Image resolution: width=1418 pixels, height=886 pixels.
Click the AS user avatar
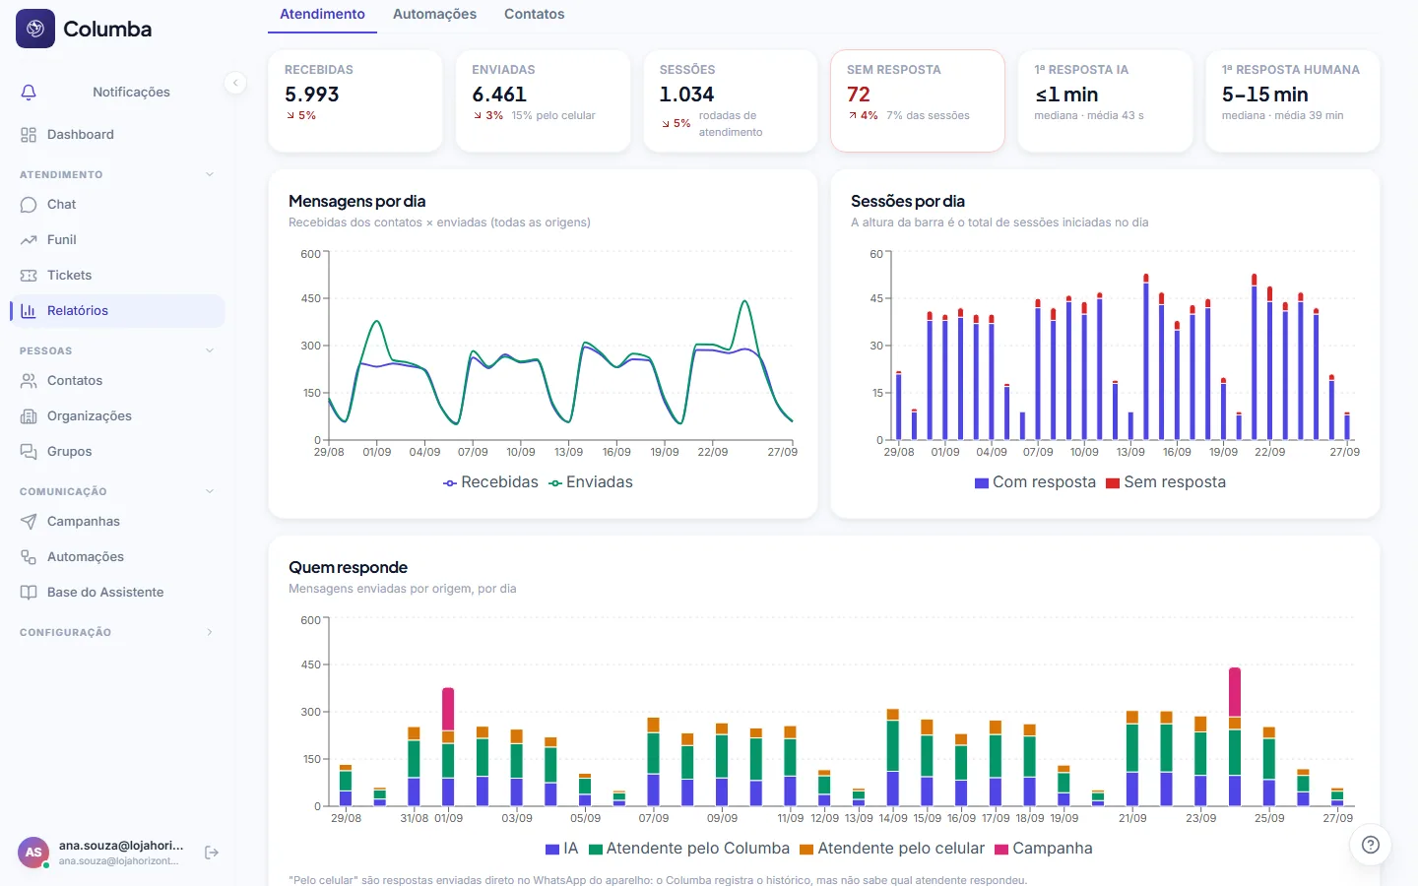pos(33,853)
